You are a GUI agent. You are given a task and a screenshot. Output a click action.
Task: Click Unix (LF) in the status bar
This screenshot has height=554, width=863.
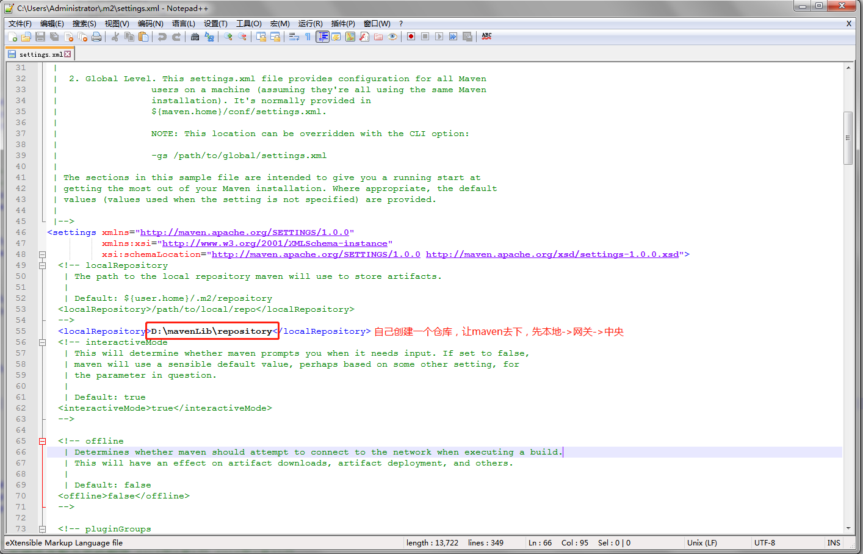[x=702, y=543]
